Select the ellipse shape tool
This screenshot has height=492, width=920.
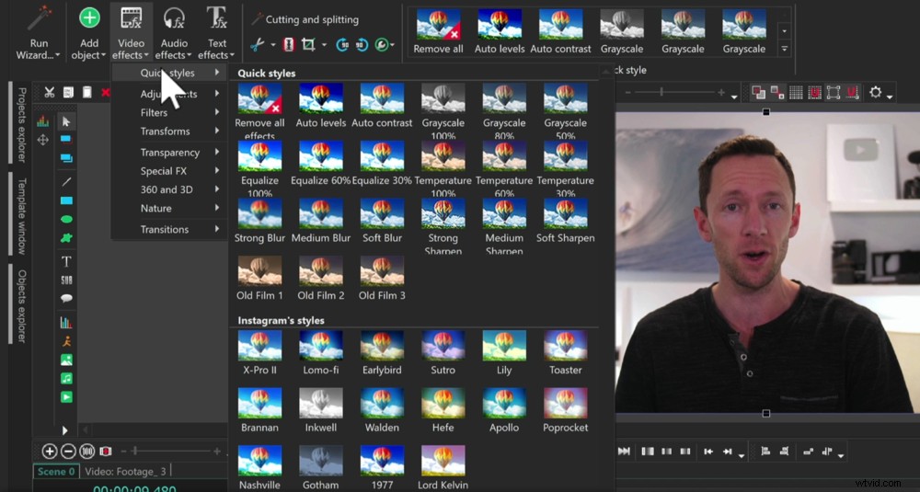click(66, 219)
